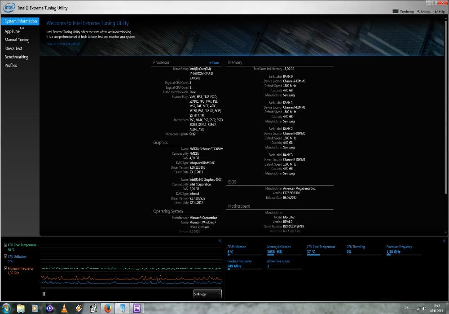Viewport: 449px width, 314px height.
Task: Click the taskbar clock showing 10:47
Action: coord(436,308)
